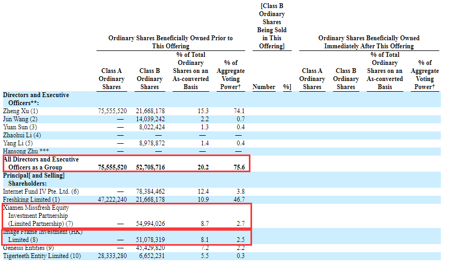Screen dimensions: 465x265
Task: Select the Genesis Entities (9) row
Action: tap(29, 248)
